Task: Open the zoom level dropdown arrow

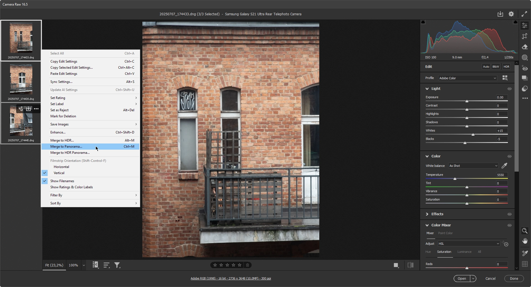Action: point(84,265)
